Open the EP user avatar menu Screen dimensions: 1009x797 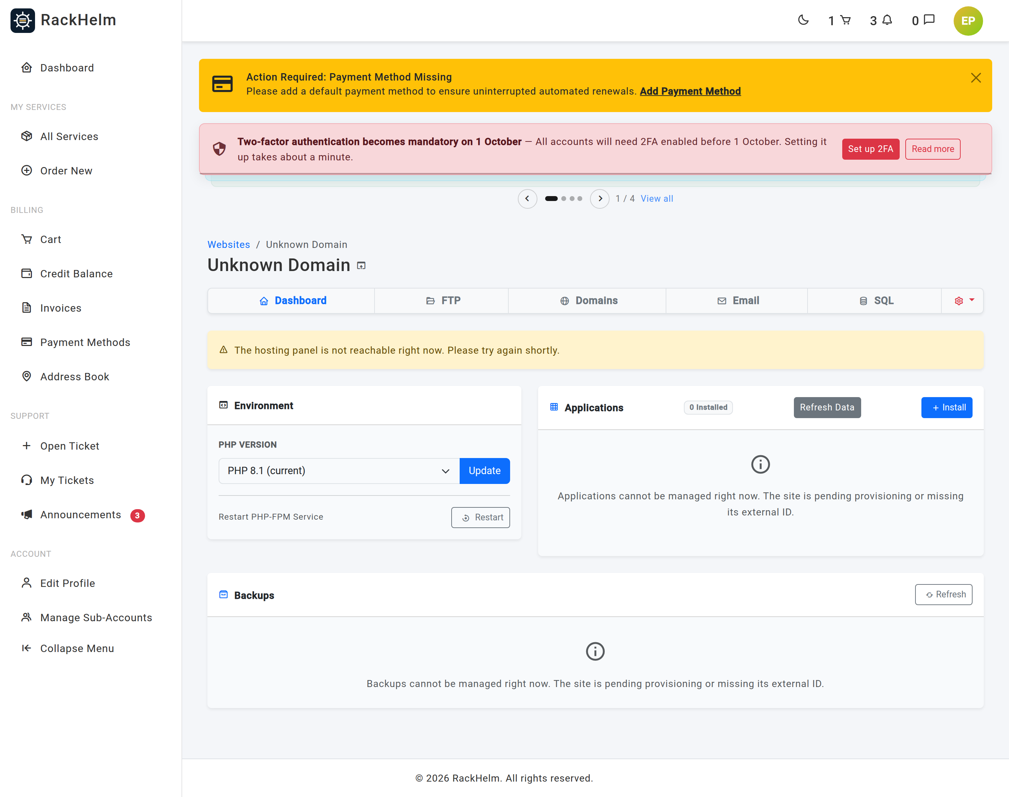click(968, 21)
